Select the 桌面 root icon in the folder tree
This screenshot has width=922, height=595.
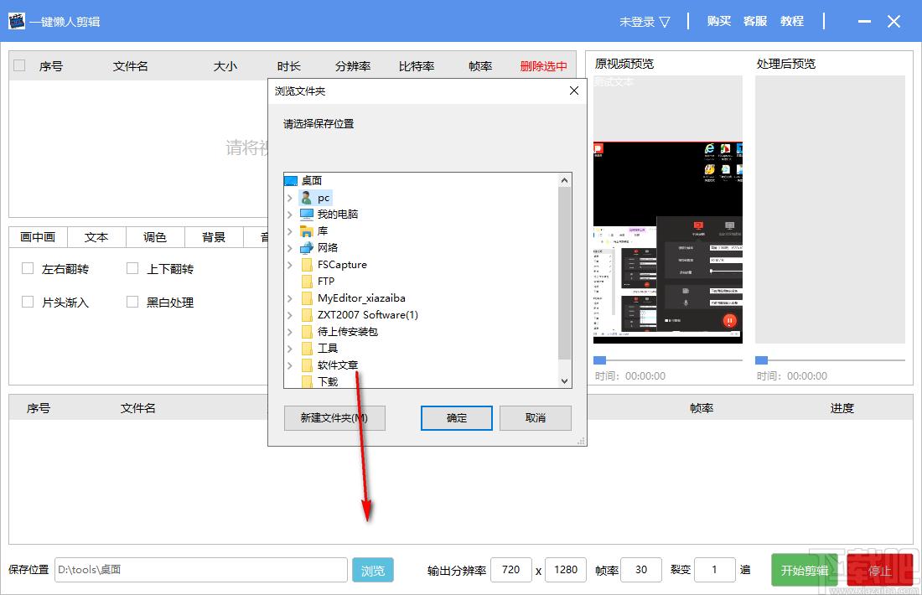coord(291,180)
